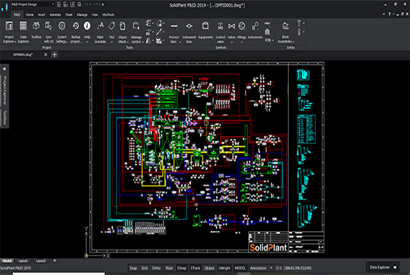Open the docked Toolbox side panel tab
Screen dimensions: 410x275
[4, 117]
